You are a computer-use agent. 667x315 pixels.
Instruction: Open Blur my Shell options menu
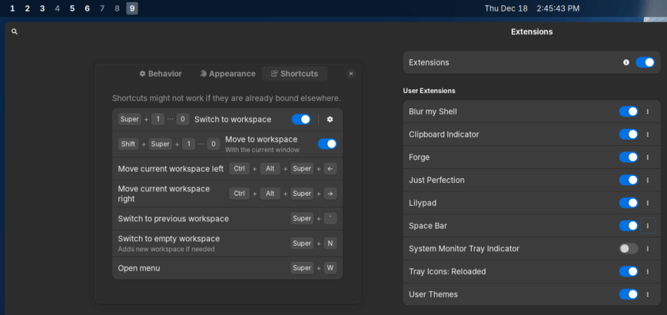(x=648, y=111)
